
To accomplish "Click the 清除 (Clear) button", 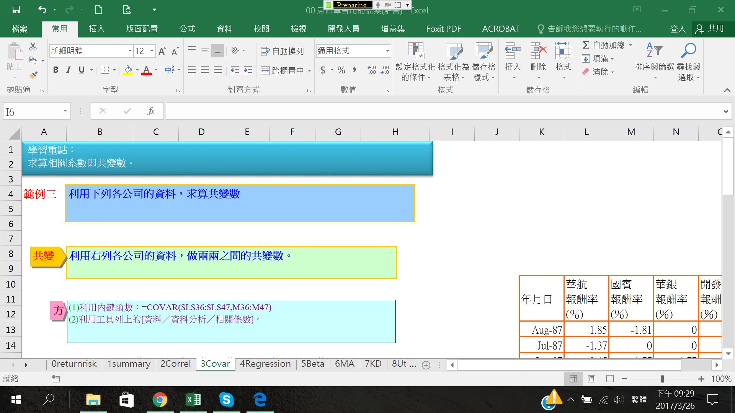I will [x=598, y=72].
